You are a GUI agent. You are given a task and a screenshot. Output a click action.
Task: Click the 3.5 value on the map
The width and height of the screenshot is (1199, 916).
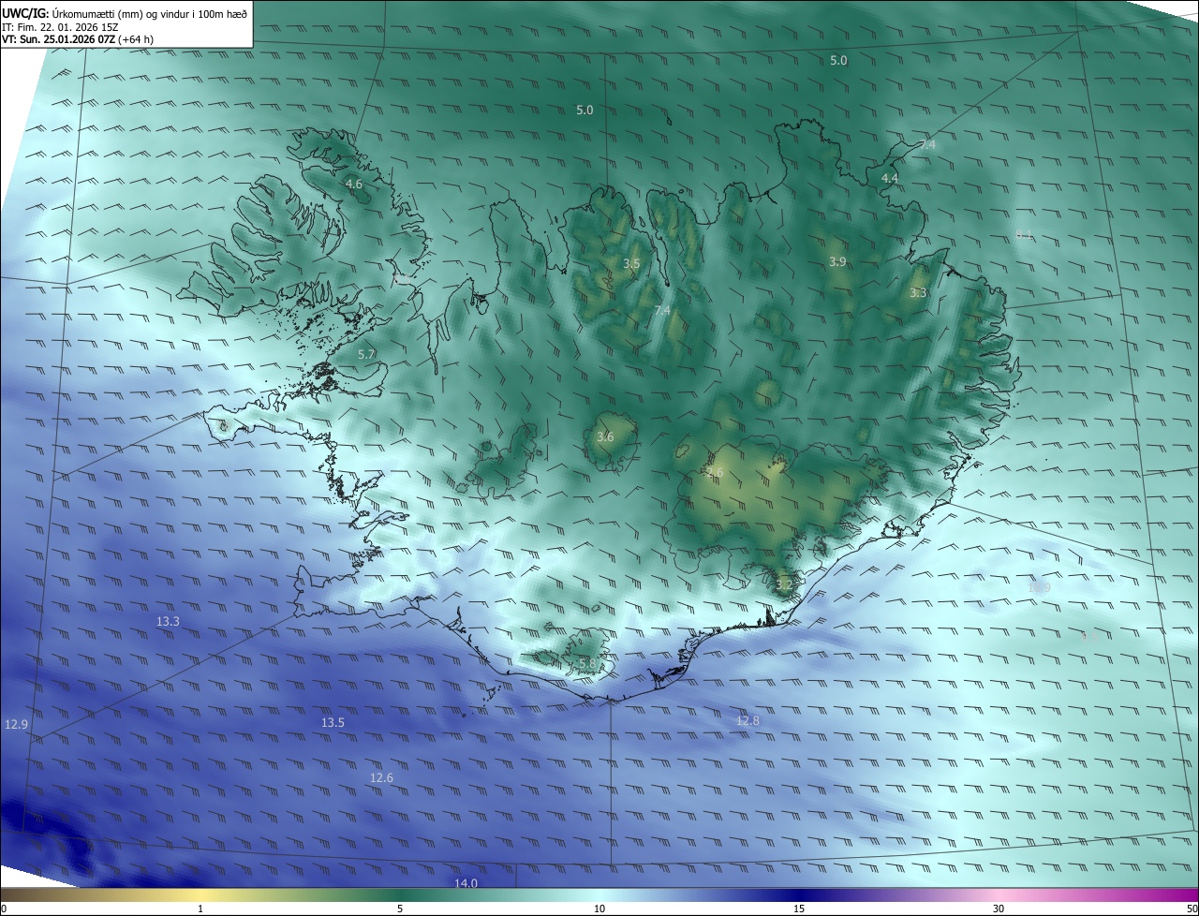coord(631,264)
